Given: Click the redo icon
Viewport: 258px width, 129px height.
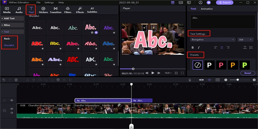Looking at the screenshot, I should pyautogui.click(x=10, y=80).
